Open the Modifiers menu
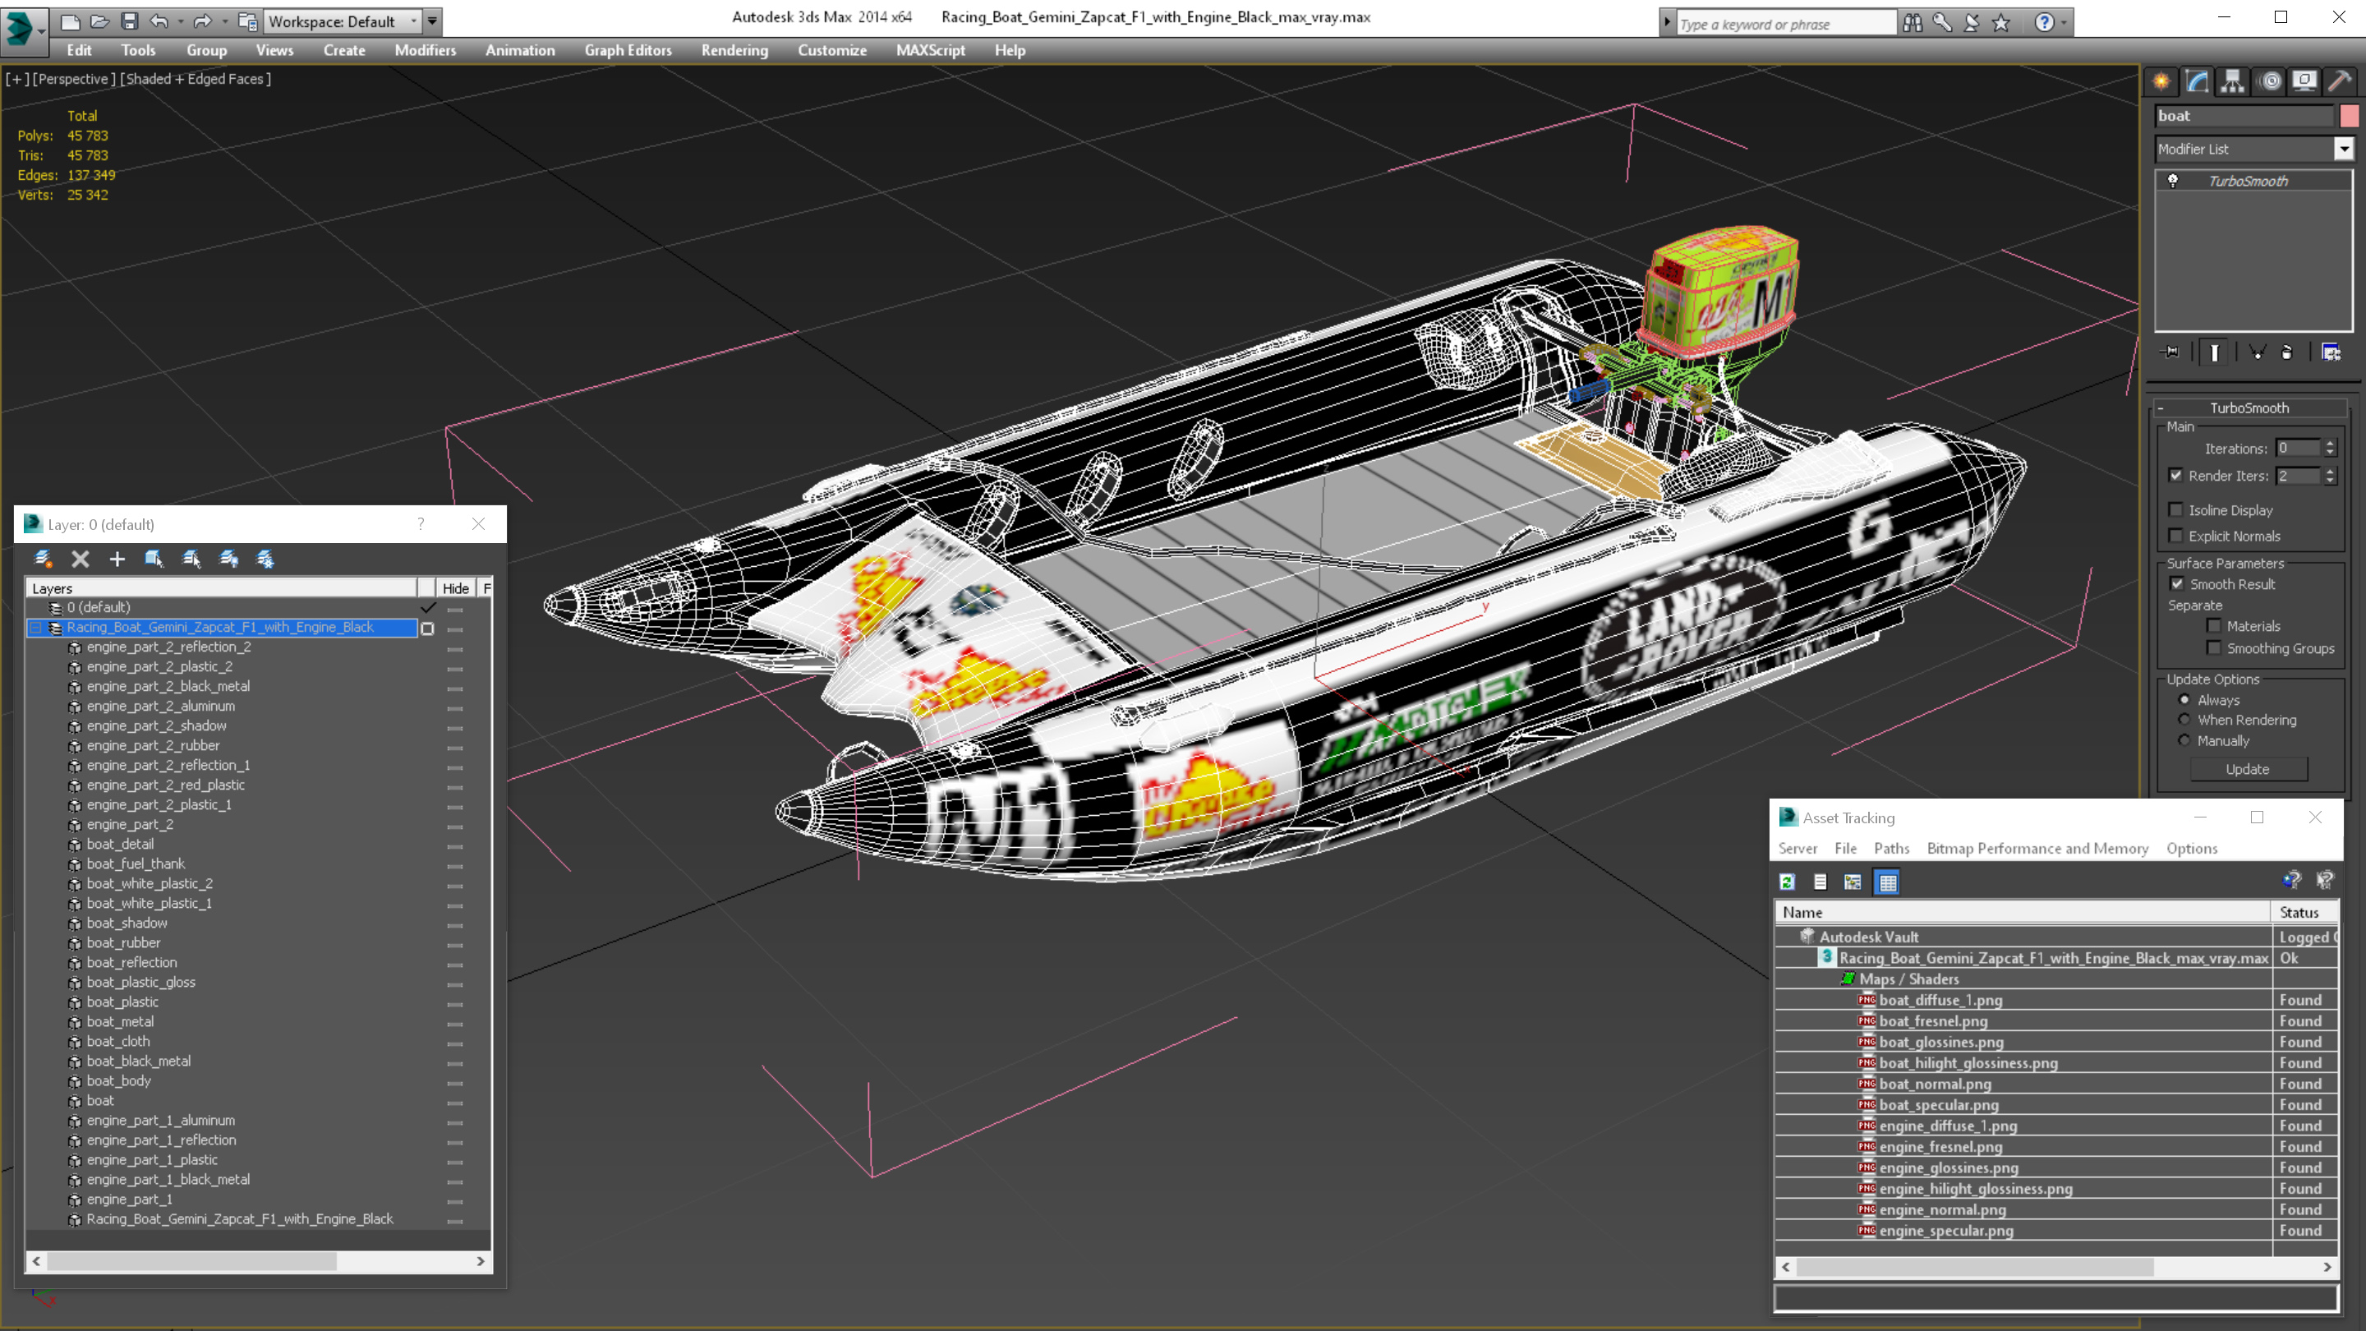The width and height of the screenshot is (2366, 1331). (426, 50)
